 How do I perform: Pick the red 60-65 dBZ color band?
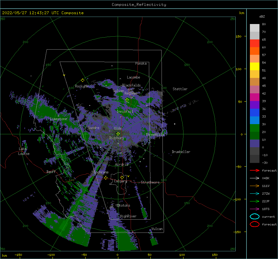(255, 43)
